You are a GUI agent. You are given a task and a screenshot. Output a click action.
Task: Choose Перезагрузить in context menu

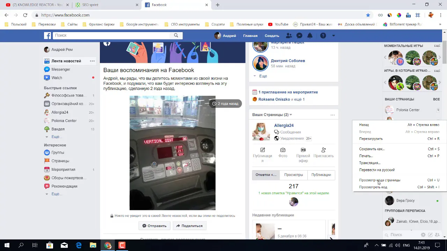[x=400, y=139]
